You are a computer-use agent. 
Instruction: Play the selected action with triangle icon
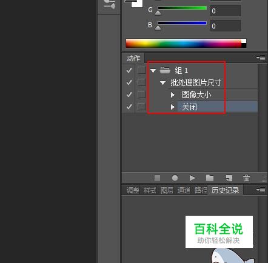(x=192, y=178)
